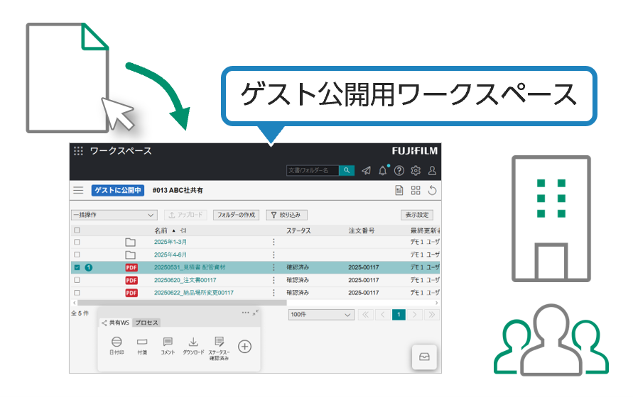Open row menu for 2025年4-6月
The width and height of the screenshot is (633, 397).
(x=274, y=255)
